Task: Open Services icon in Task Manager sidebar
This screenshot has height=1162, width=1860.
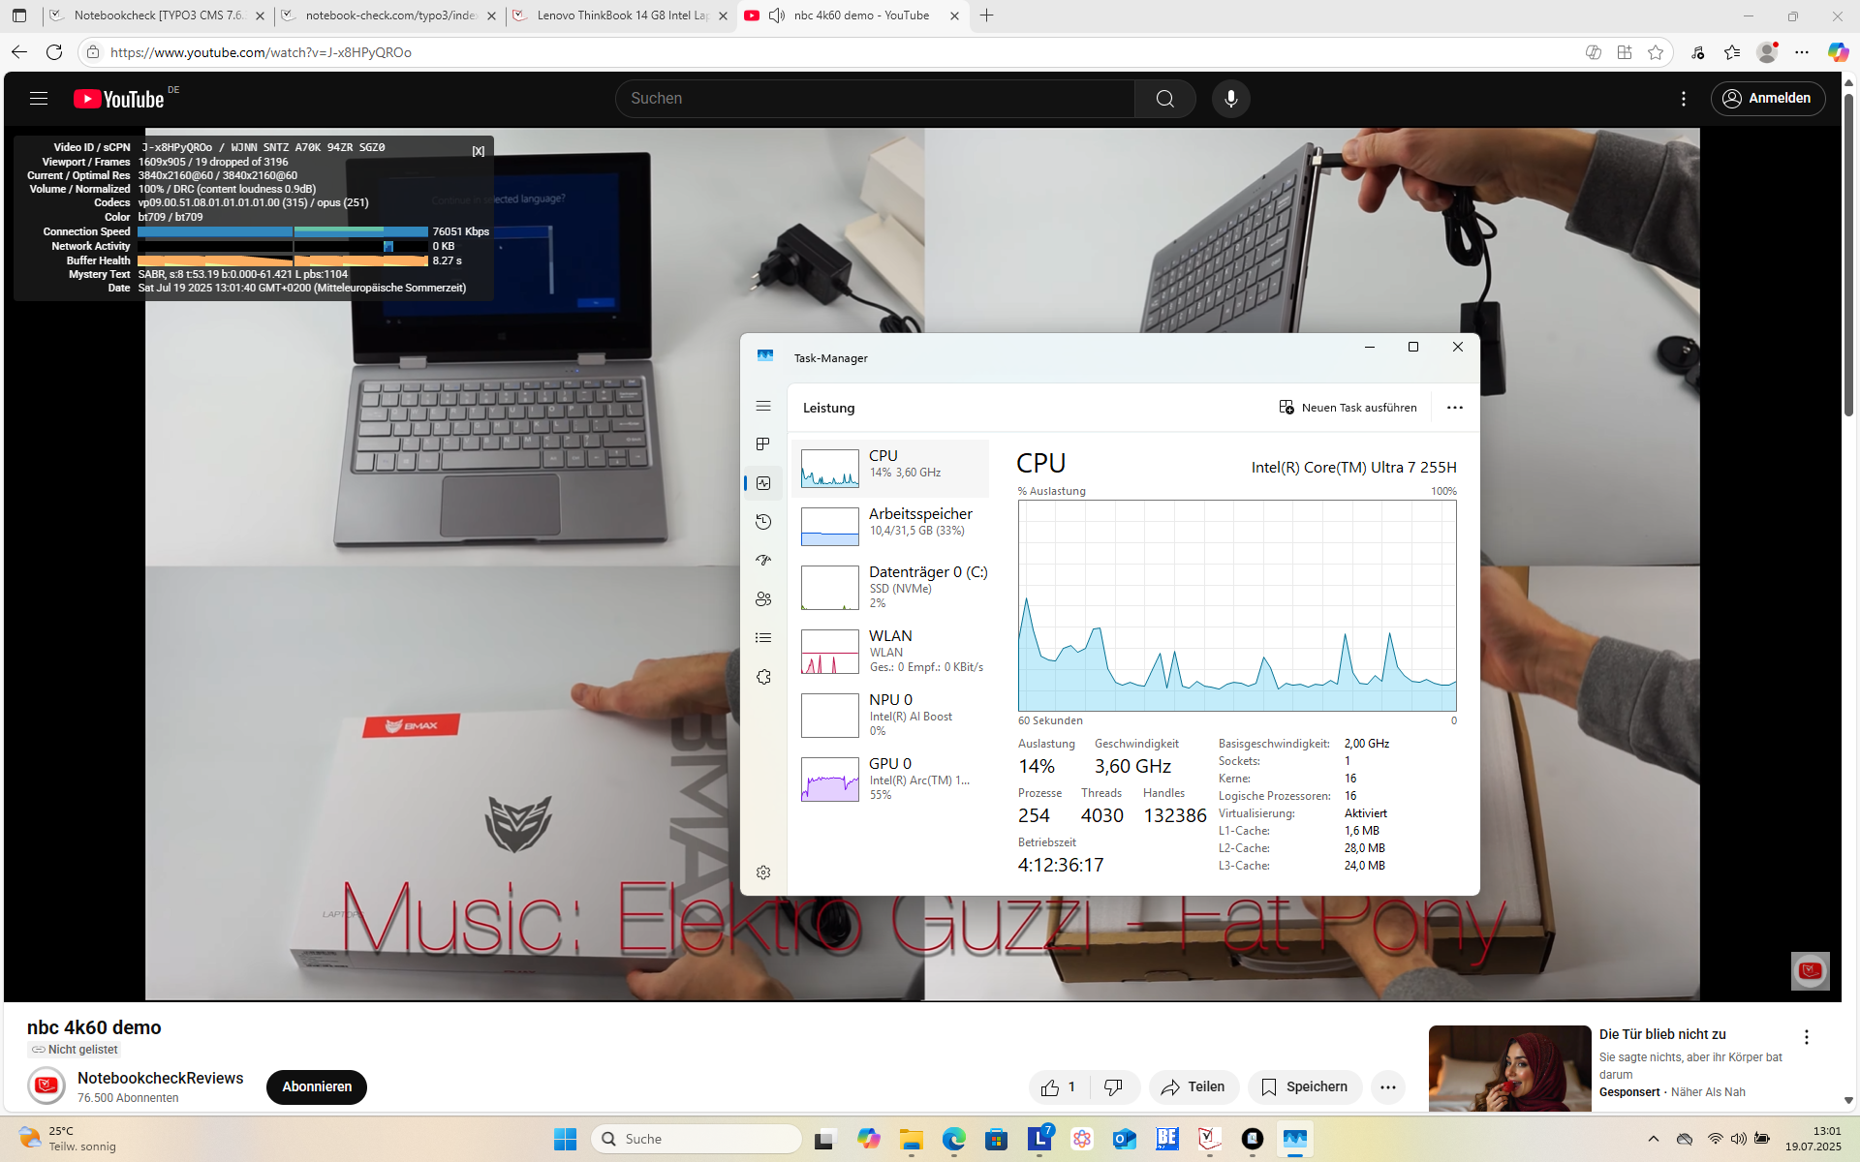Action: [763, 677]
